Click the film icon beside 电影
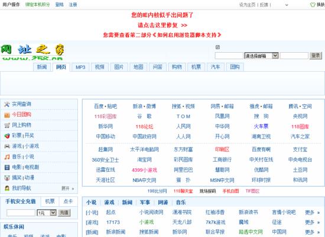This screenshot has height=237, width=325. pyautogui.click(x=7, y=167)
